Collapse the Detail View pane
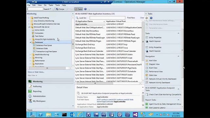 coord(143,88)
